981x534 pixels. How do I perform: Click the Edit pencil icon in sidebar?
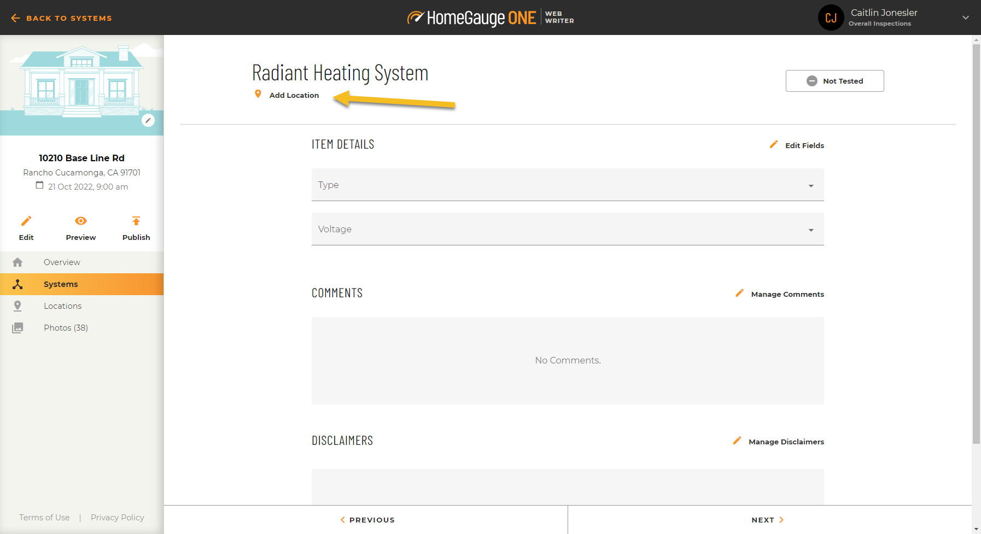click(x=26, y=221)
